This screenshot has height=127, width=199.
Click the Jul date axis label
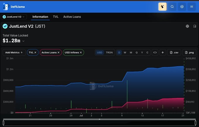[81, 116]
